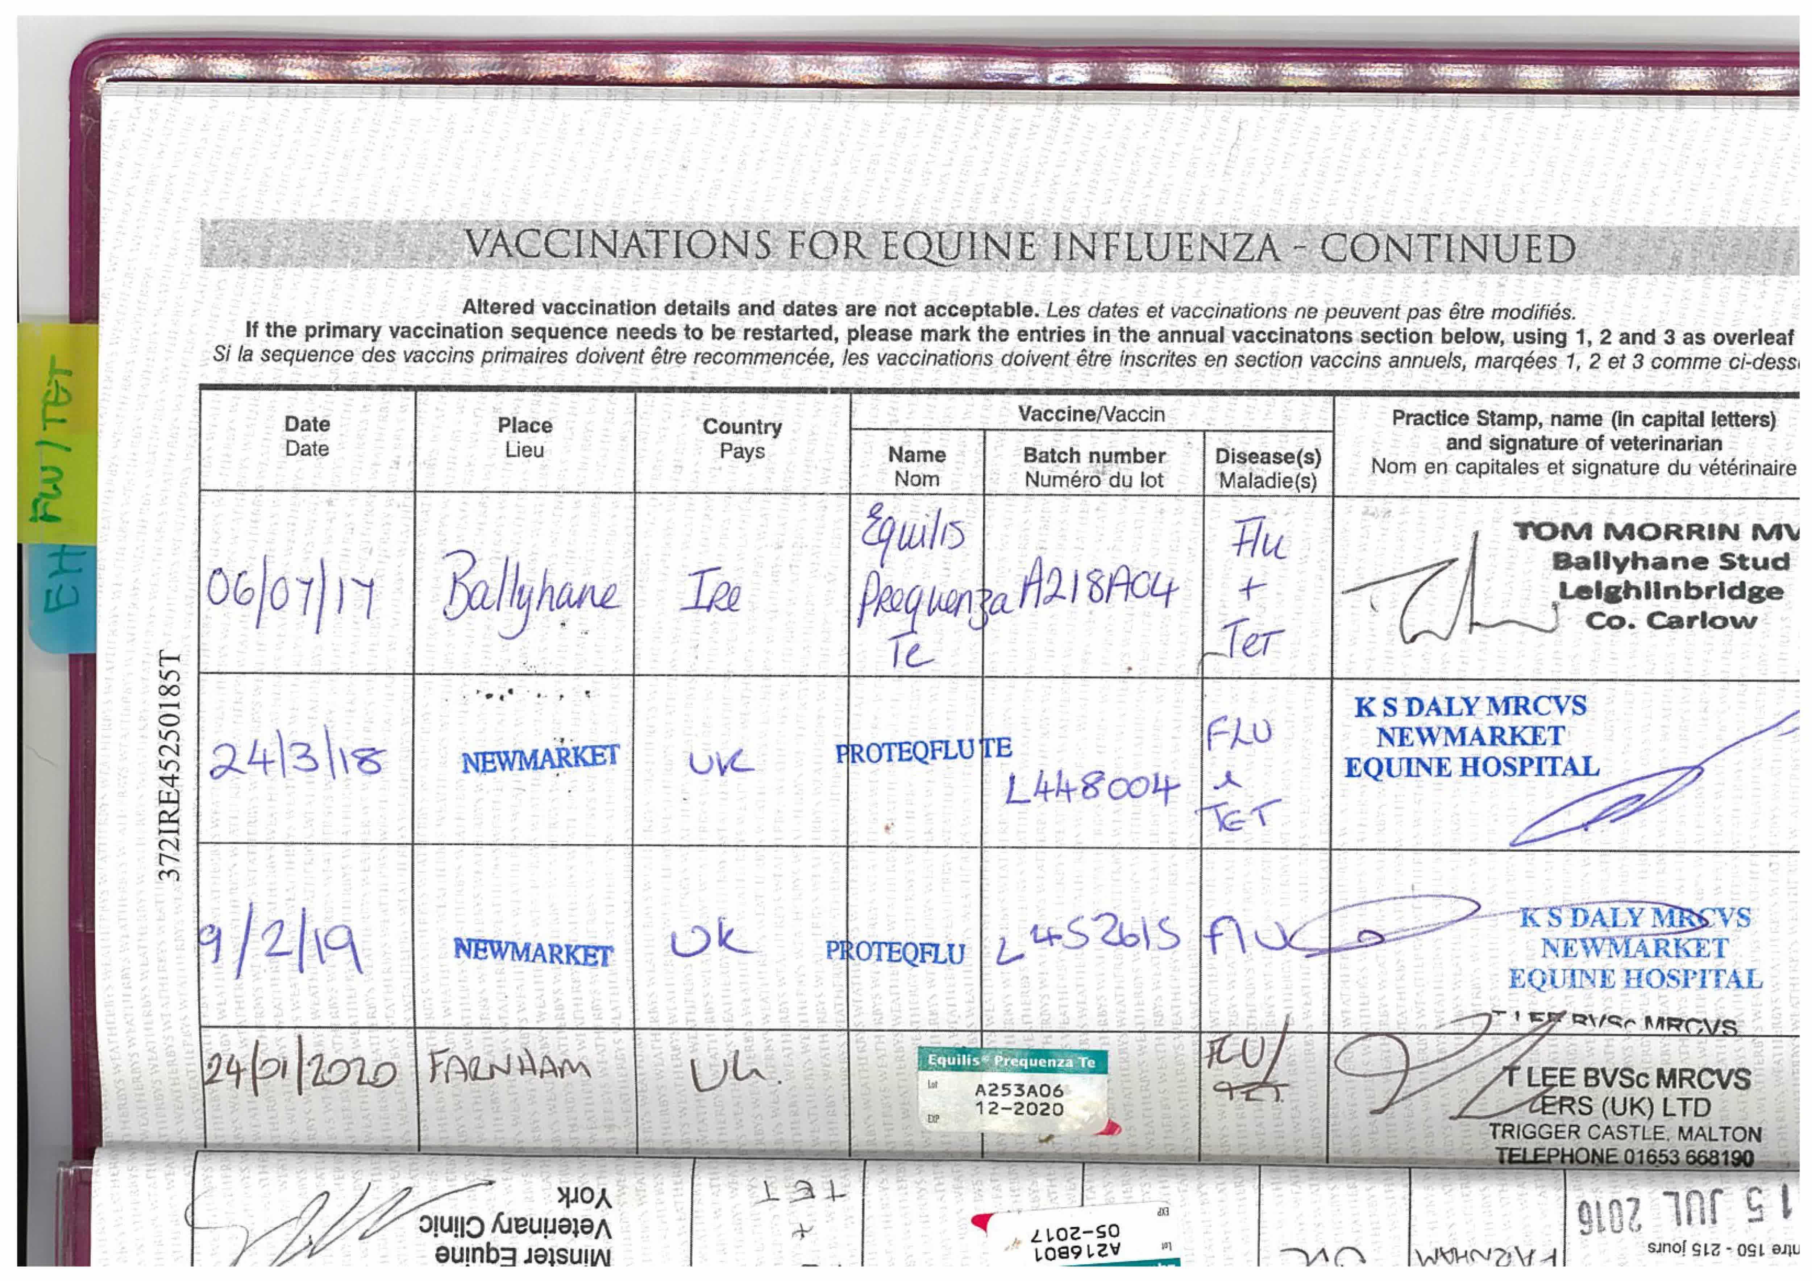Click the Batch number column header
This screenshot has width=1812, height=1281.
click(1093, 467)
